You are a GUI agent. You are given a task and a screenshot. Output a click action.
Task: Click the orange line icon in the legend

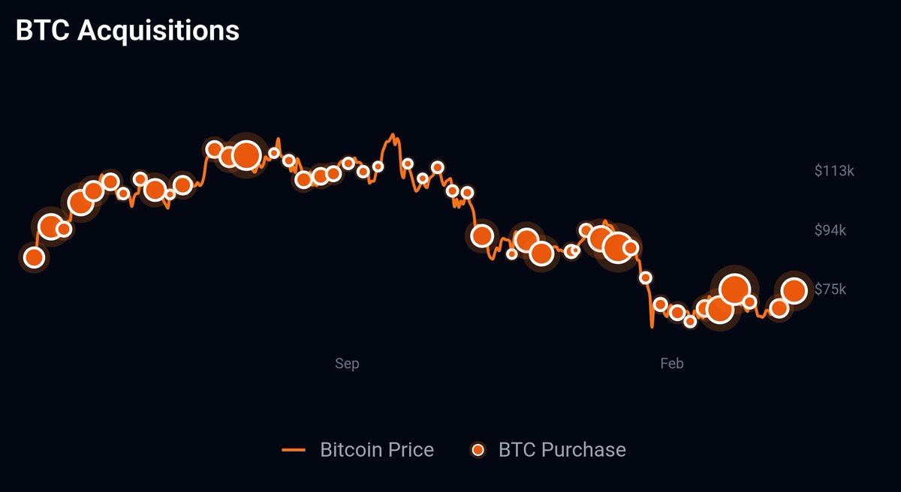pyautogui.click(x=294, y=450)
